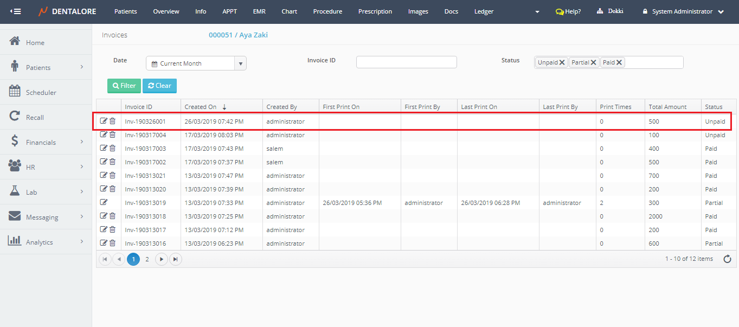Remove the Unpaid status filter tag
The width and height of the screenshot is (739, 327).
562,62
